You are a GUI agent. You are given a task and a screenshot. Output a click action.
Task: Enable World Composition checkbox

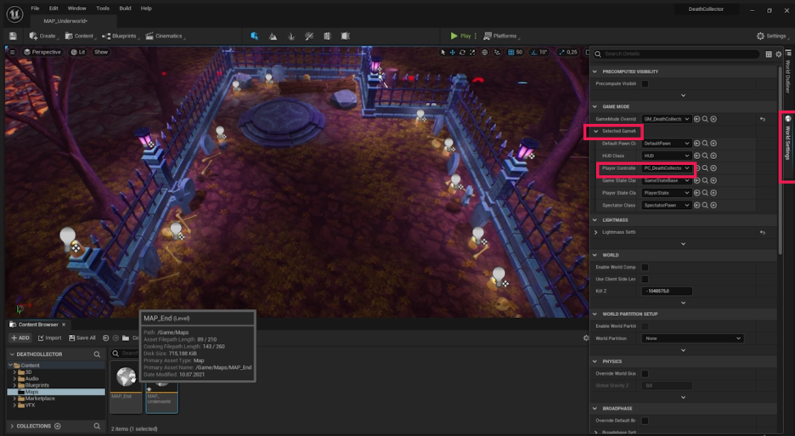pyautogui.click(x=645, y=267)
